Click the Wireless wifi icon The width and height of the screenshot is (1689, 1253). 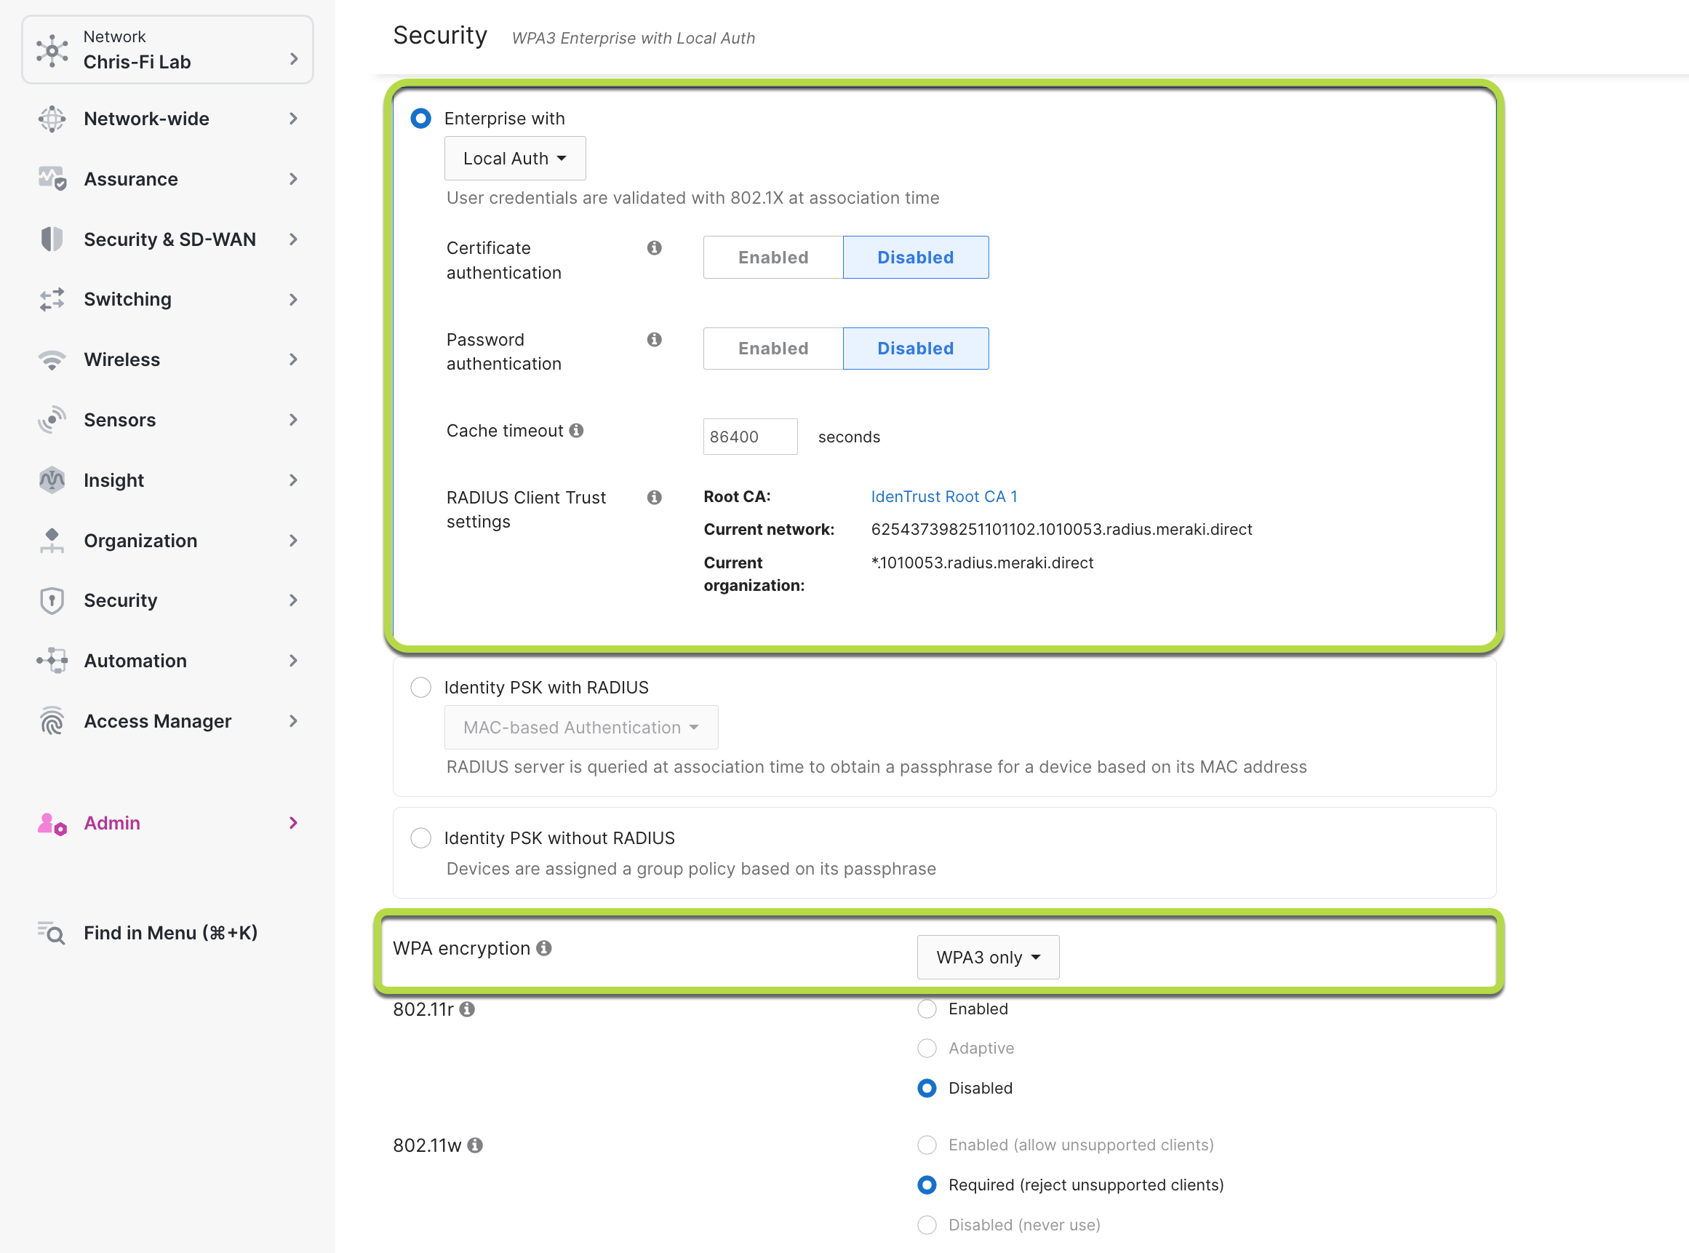pos(52,359)
